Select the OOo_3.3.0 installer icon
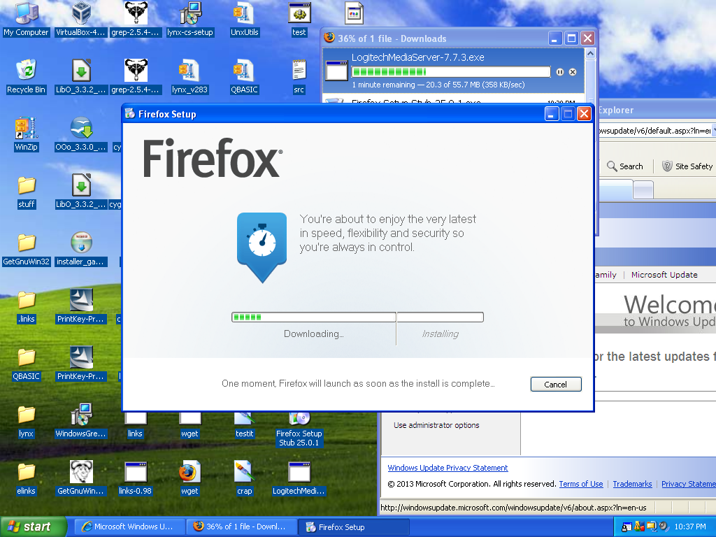 [81, 134]
